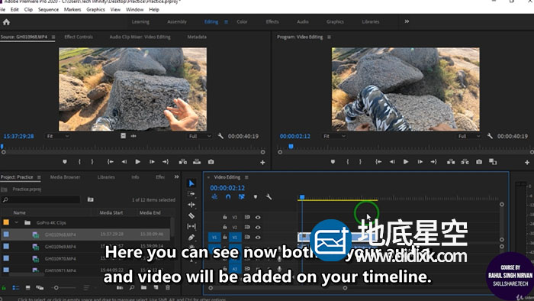This screenshot has width=534, height=301.
Task: Open Source monitor settings wrench
Action: (x=220, y=136)
